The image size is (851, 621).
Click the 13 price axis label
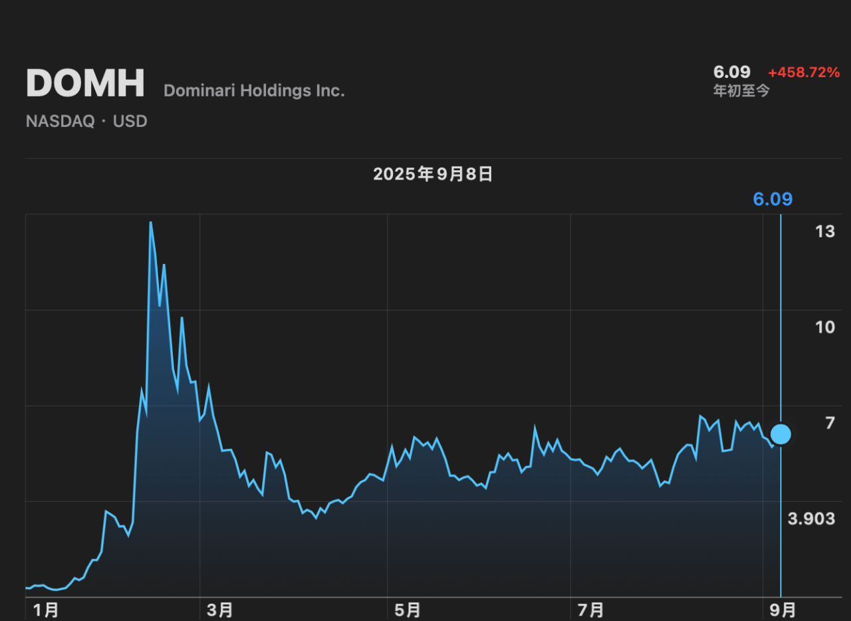824,231
